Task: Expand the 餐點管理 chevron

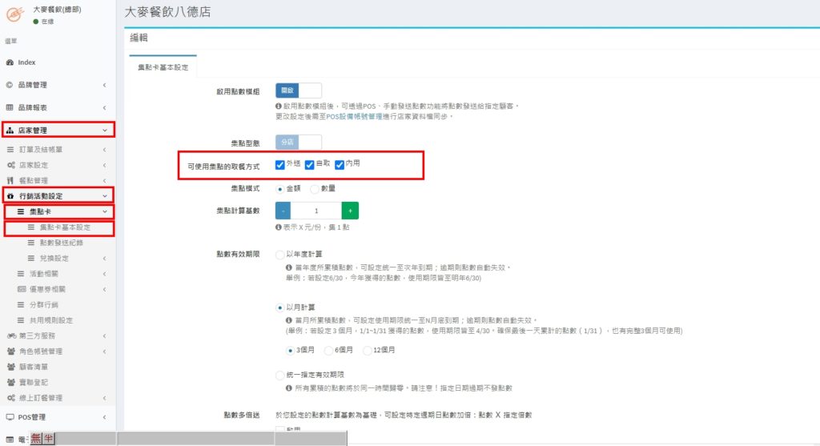Action: (x=105, y=180)
